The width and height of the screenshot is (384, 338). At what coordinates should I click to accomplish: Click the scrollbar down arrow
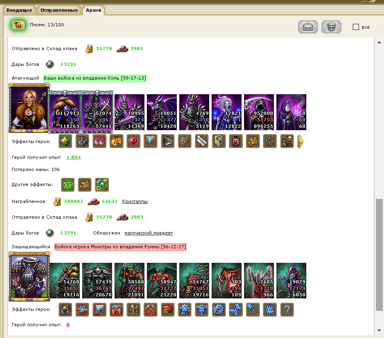[379, 330]
